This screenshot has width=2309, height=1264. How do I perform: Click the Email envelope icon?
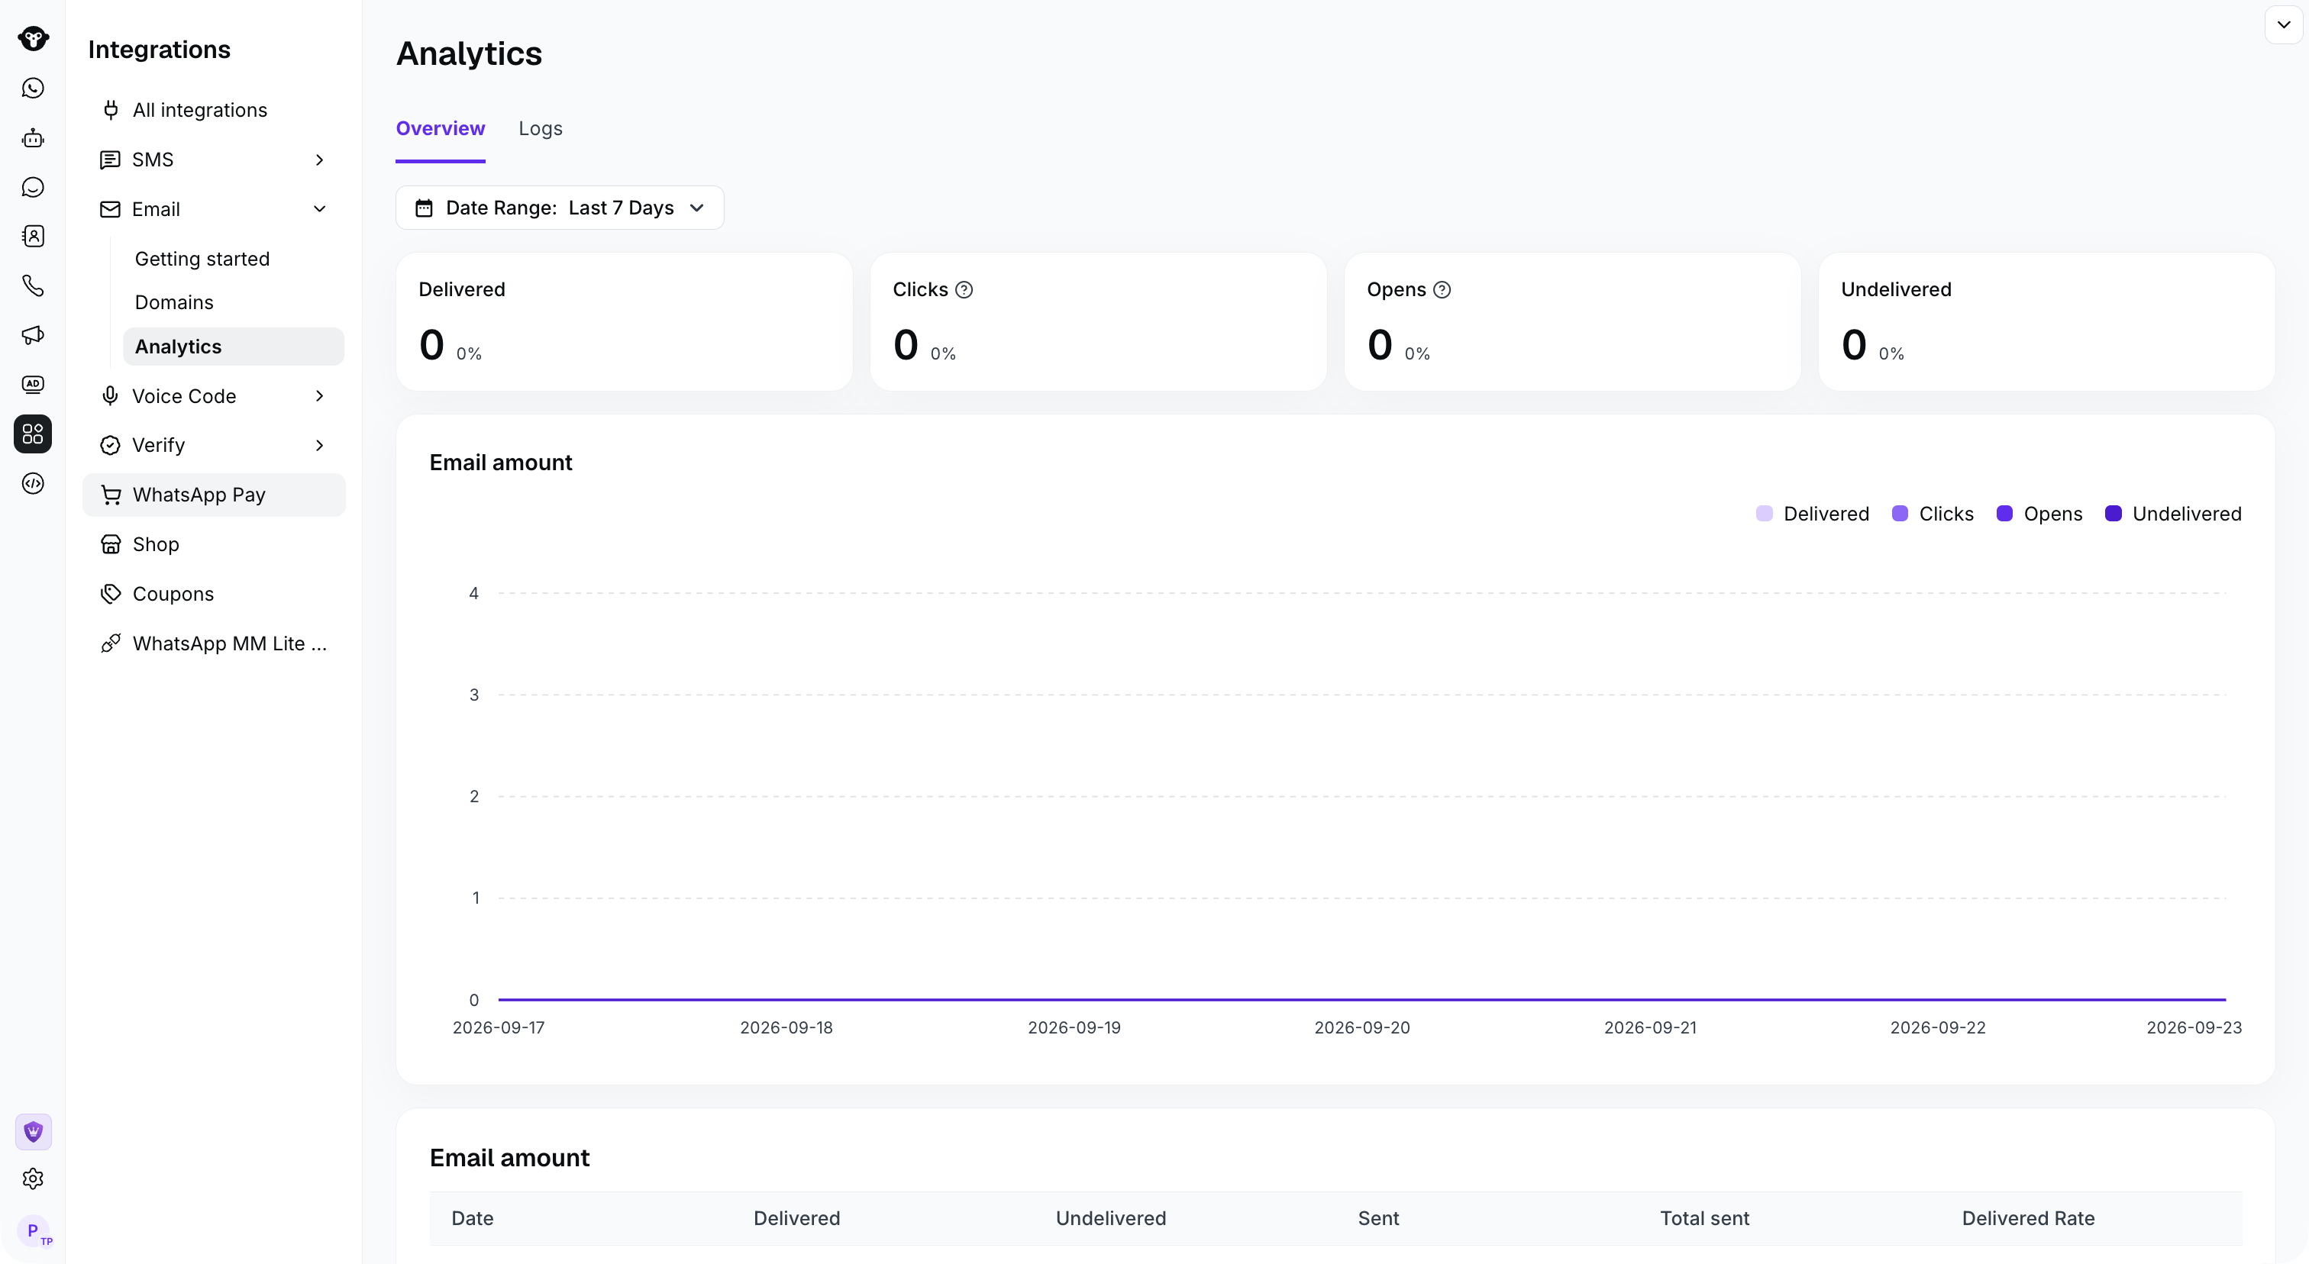[110, 208]
